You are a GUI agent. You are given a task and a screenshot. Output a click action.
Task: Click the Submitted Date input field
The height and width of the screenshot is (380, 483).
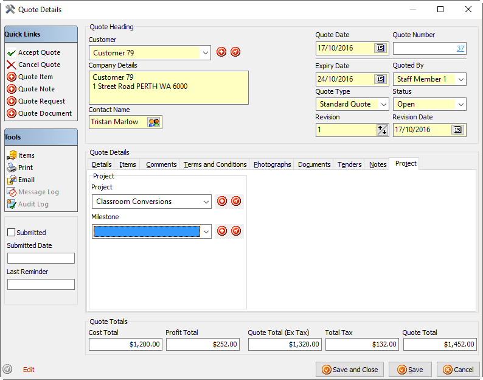(x=41, y=258)
